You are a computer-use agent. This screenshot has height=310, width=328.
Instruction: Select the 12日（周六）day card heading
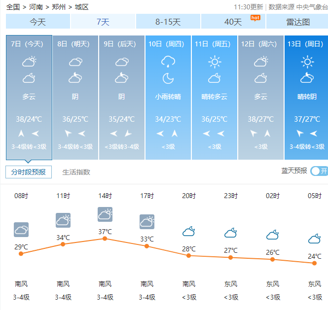point(259,44)
